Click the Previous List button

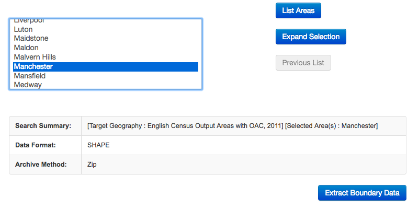[x=303, y=63]
